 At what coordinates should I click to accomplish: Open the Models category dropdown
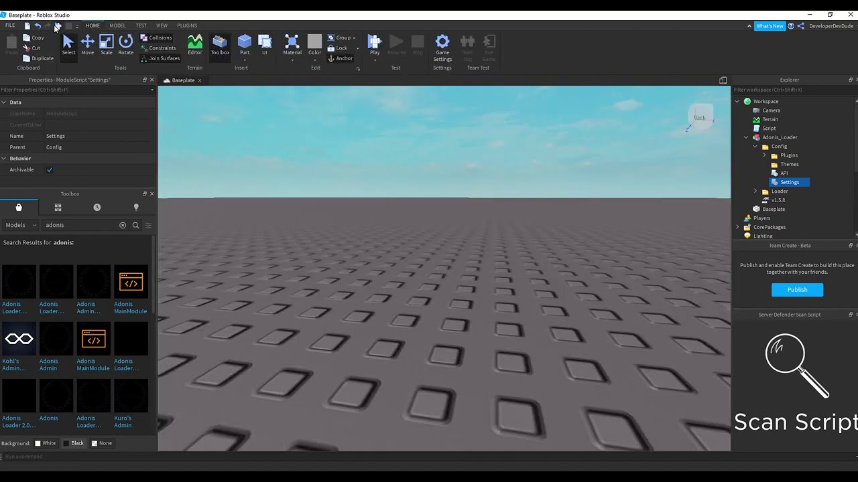tap(21, 225)
